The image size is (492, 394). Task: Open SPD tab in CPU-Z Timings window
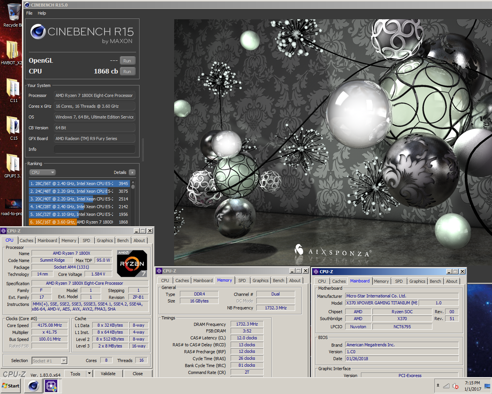(x=242, y=280)
